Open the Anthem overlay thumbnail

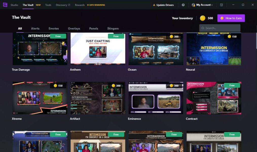[x=98, y=49]
